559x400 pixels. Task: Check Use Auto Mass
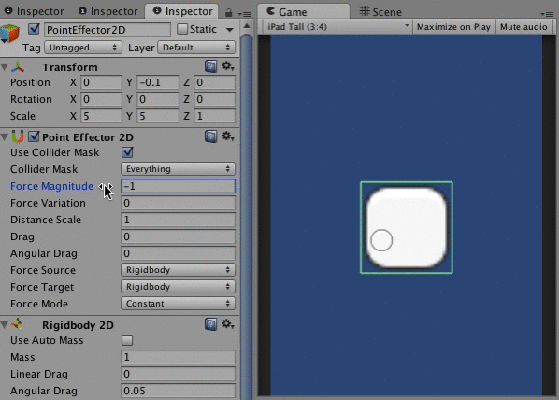(127, 340)
